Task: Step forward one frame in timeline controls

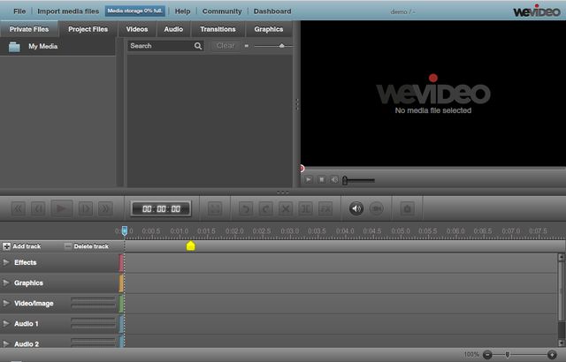Action: click(86, 208)
